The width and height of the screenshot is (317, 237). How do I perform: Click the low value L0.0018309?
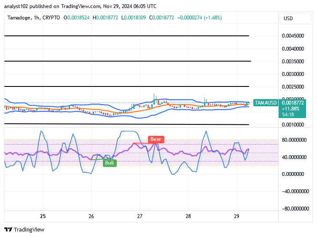click(x=134, y=18)
